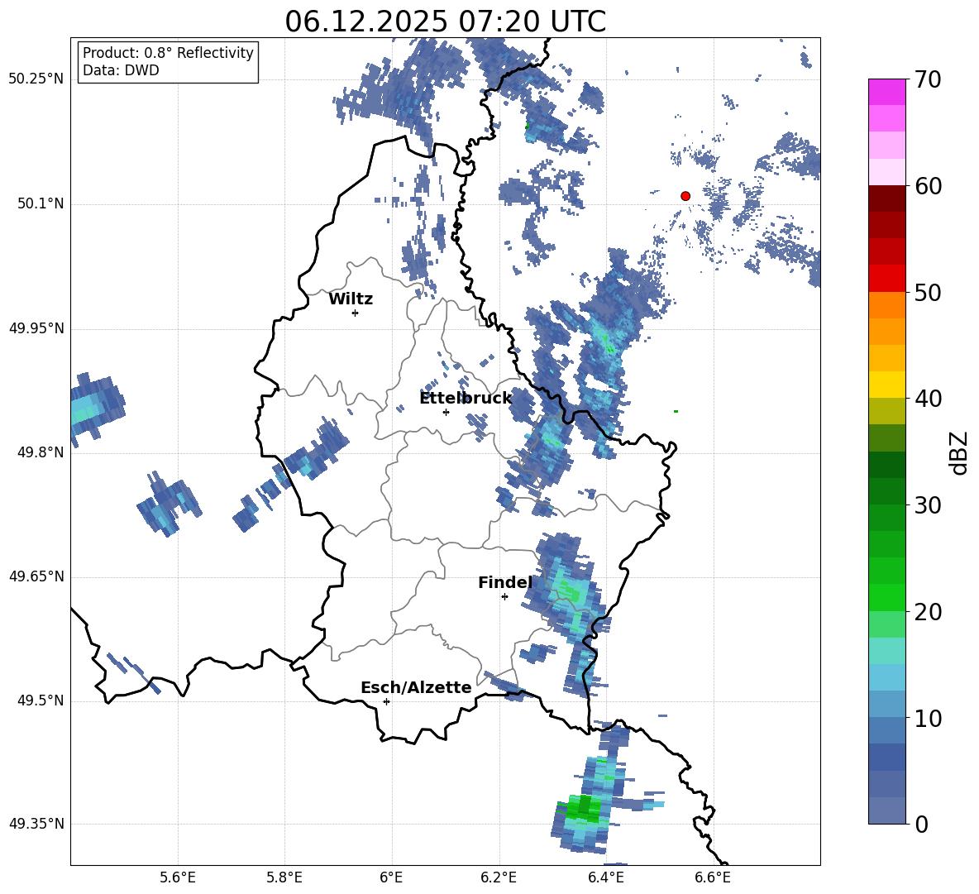Screen dimensions: 979x894
Task: Click the colorbar tick label 20
Action: point(928,612)
